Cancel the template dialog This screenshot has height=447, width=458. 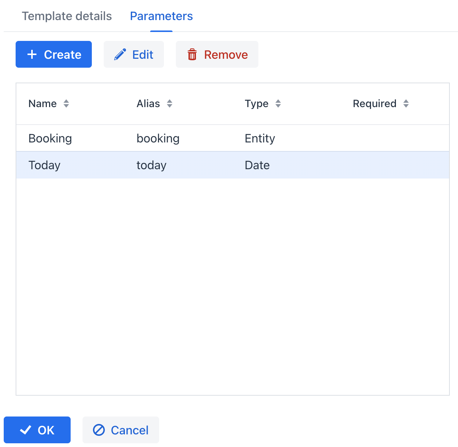pos(121,430)
